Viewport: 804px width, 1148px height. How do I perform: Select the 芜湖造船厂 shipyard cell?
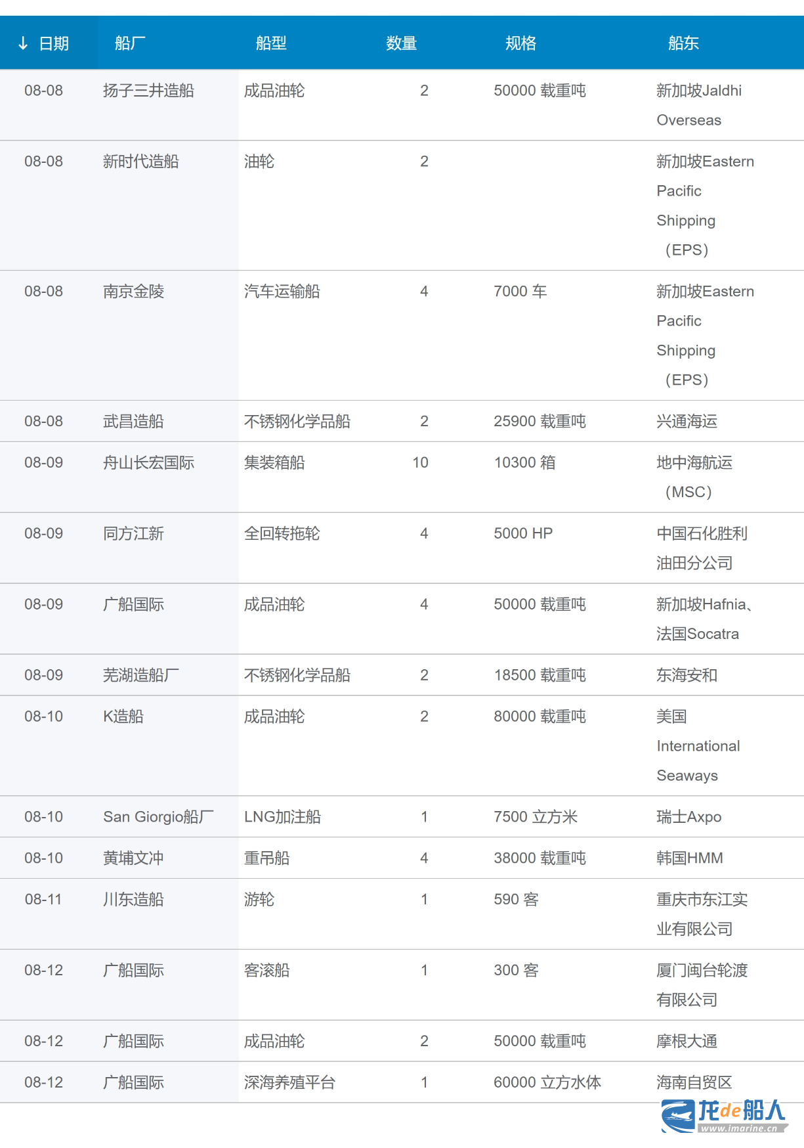140,676
